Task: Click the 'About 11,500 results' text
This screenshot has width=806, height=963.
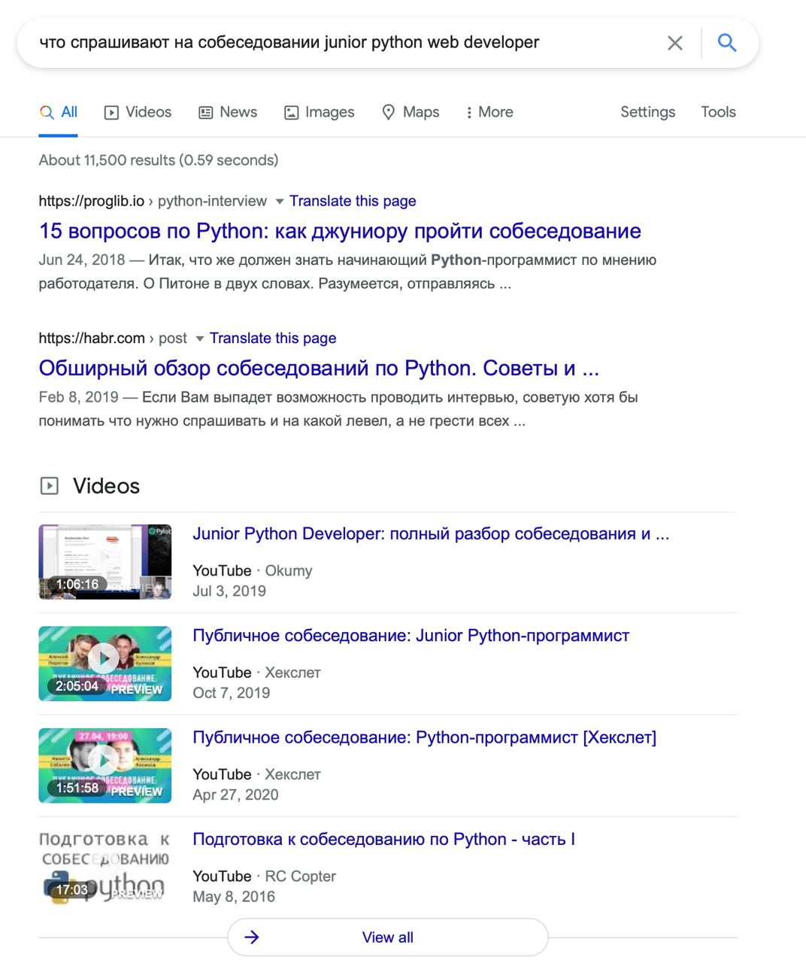Action: coord(159,160)
